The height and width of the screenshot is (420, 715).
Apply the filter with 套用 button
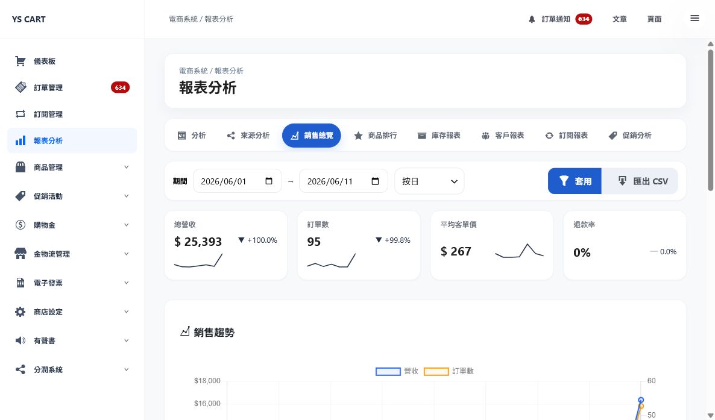coord(575,181)
